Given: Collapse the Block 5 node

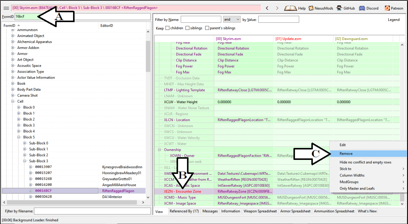Looking at the screenshot, I should (19, 137).
